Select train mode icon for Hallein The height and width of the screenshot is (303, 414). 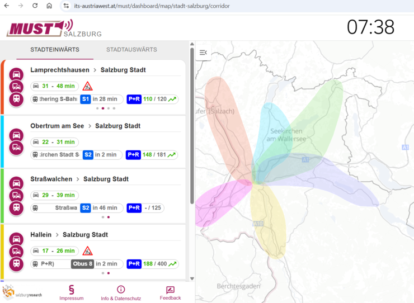point(16,264)
